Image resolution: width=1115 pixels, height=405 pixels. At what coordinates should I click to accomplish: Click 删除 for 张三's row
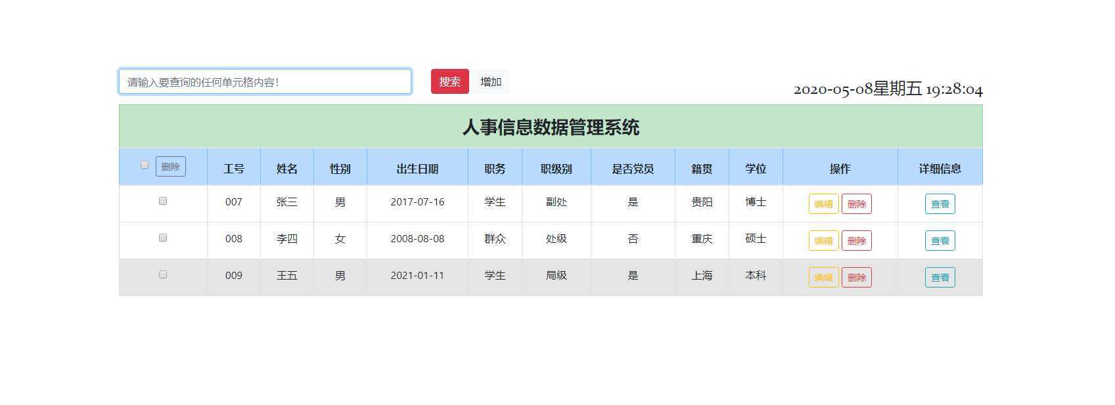tap(857, 204)
